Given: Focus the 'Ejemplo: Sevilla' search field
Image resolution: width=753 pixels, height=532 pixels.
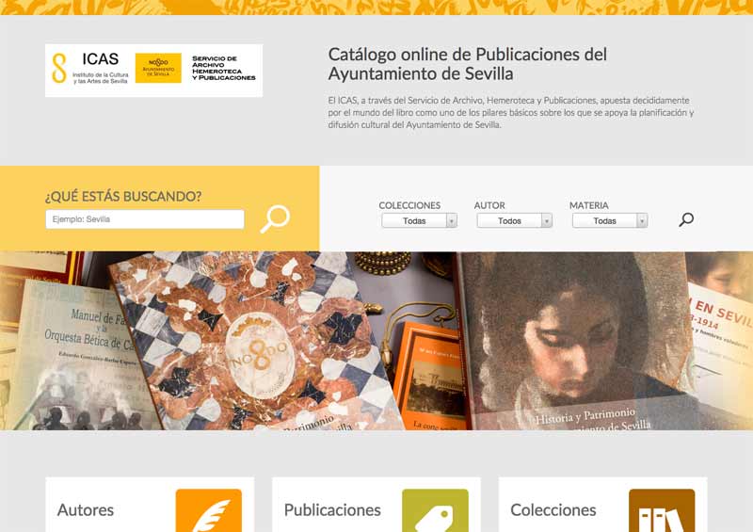Looking at the screenshot, I should (145, 219).
